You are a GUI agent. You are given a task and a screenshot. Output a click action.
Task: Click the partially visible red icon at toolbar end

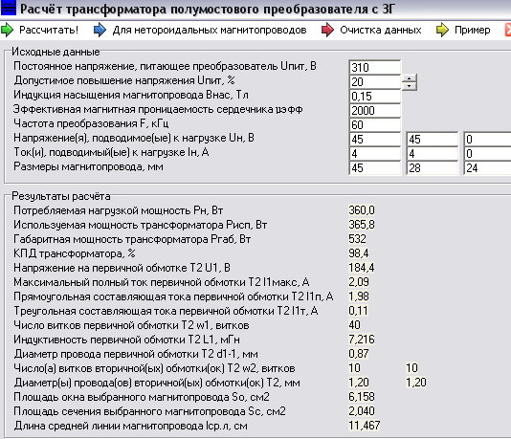pyautogui.click(x=508, y=30)
